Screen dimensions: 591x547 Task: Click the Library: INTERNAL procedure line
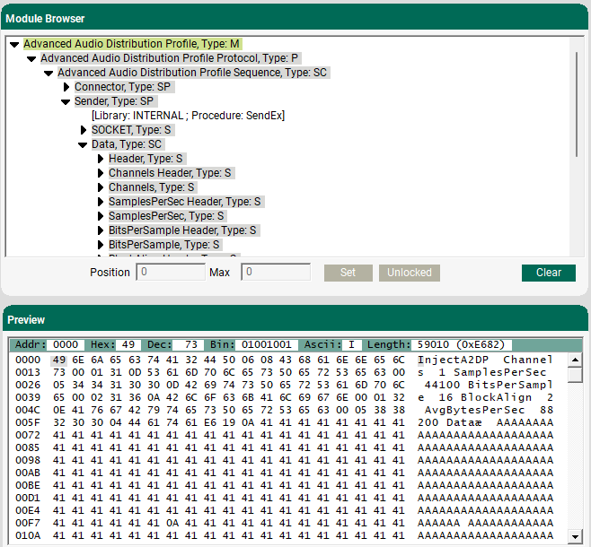click(x=188, y=116)
